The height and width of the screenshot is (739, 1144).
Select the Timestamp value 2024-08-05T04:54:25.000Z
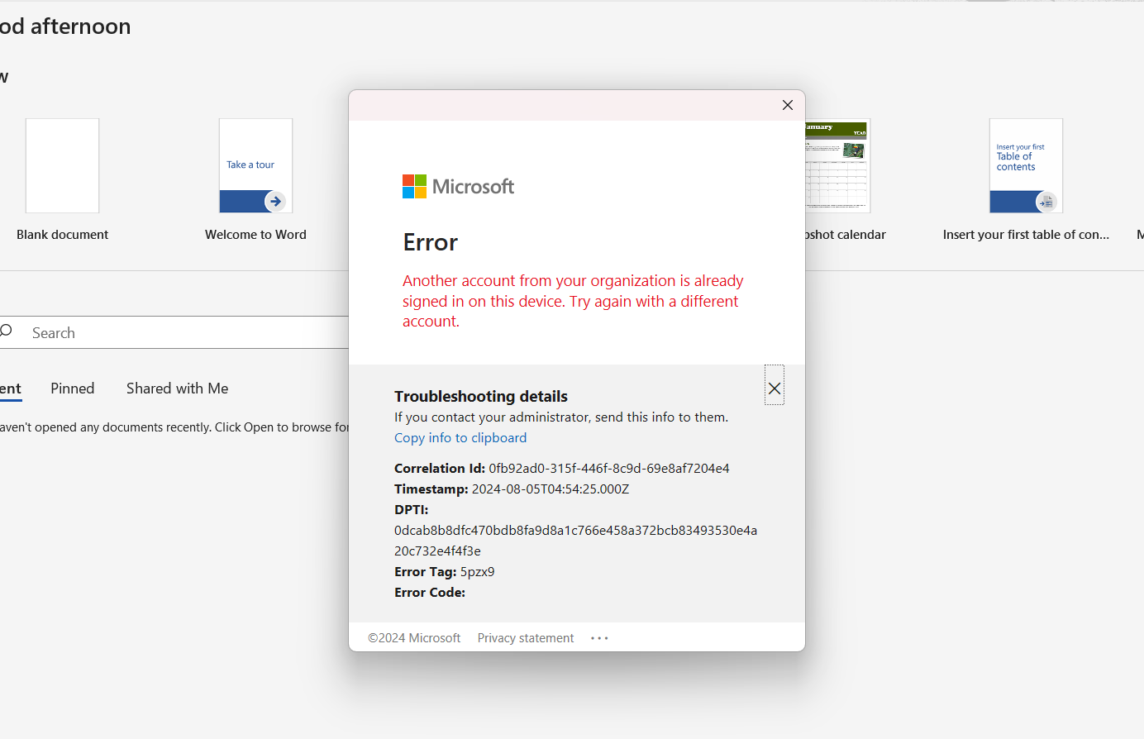[x=551, y=489]
